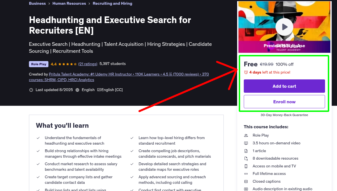Click checkmark beside advanced sourcing and outreach
The height and width of the screenshot is (191, 337).
point(132,177)
